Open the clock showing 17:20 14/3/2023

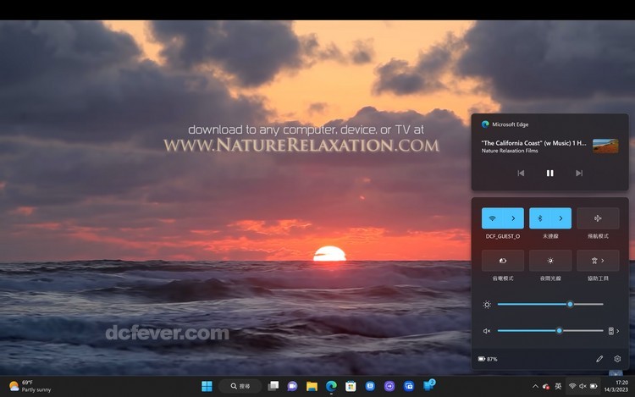coord(616,386)
